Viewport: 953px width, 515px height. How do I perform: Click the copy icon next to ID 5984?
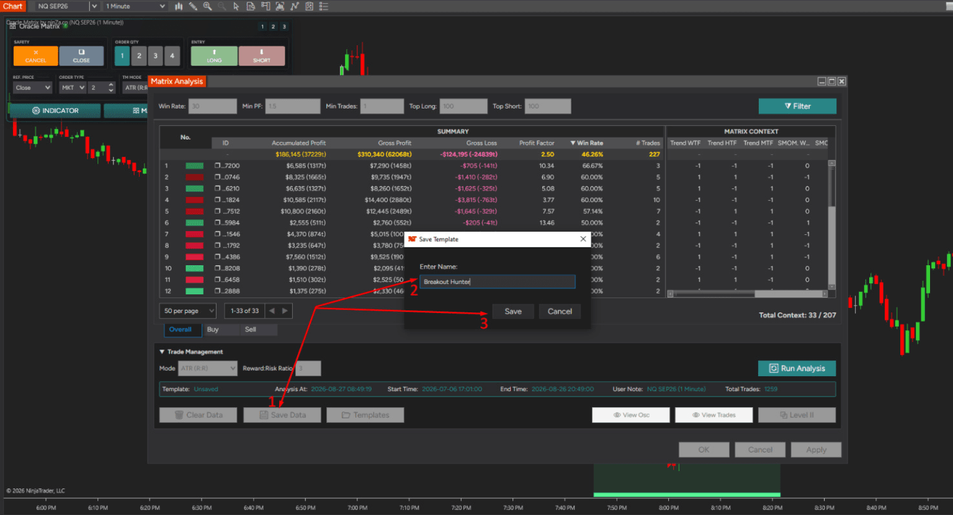point(218,223)
